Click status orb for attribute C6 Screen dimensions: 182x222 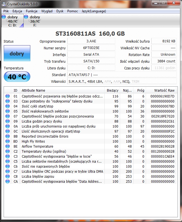[8, 166]
